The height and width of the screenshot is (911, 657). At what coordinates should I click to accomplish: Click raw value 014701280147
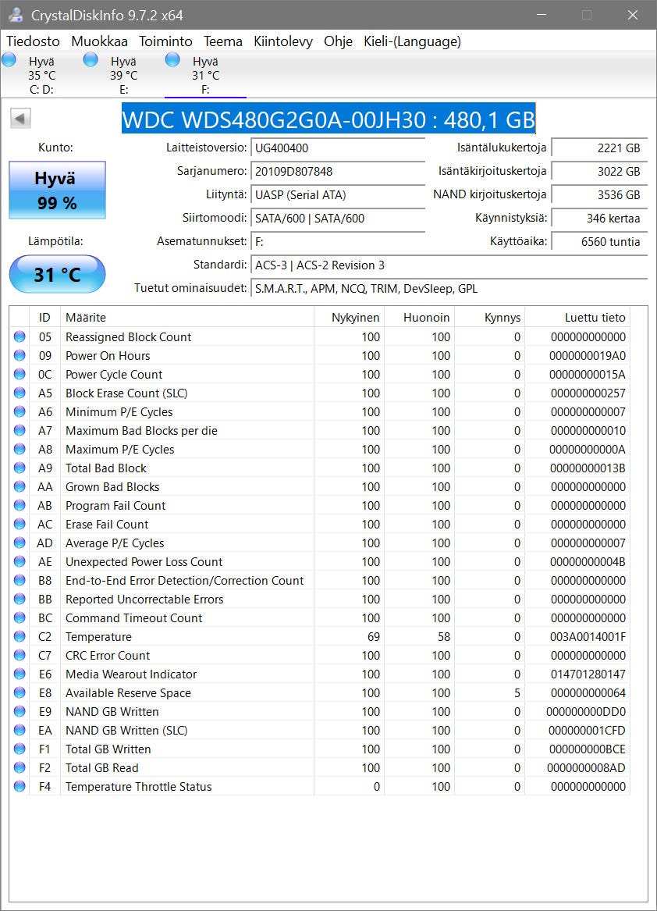coord(588,674)
